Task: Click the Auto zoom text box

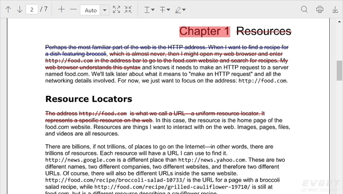Action: click(90, 10)
